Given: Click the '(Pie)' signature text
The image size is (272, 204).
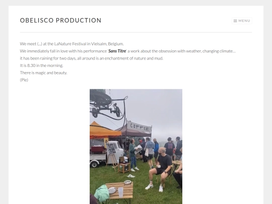Looking at the screenshot, I should point(24,80).
